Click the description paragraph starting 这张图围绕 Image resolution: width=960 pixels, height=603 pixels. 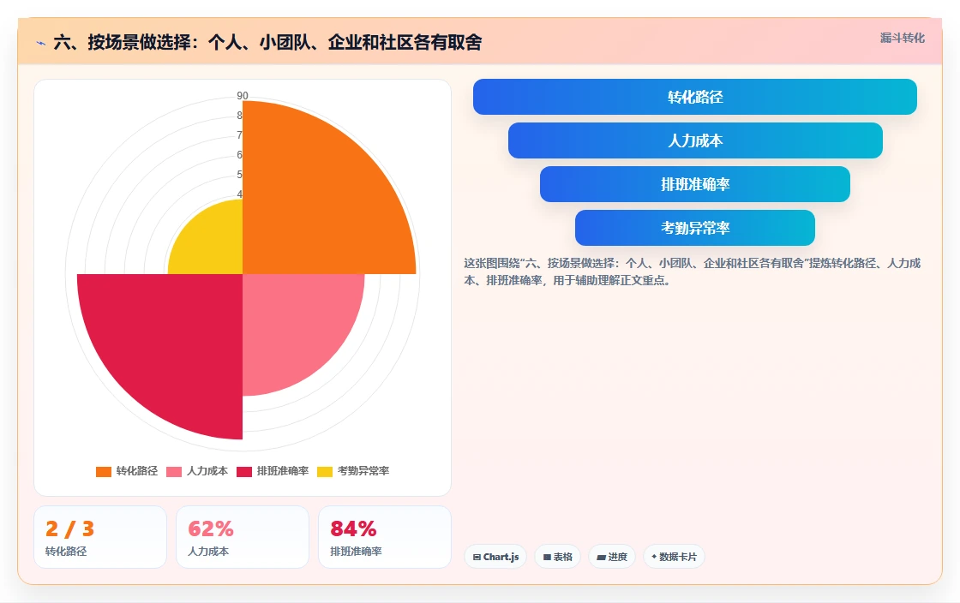[x=692, y=272]
